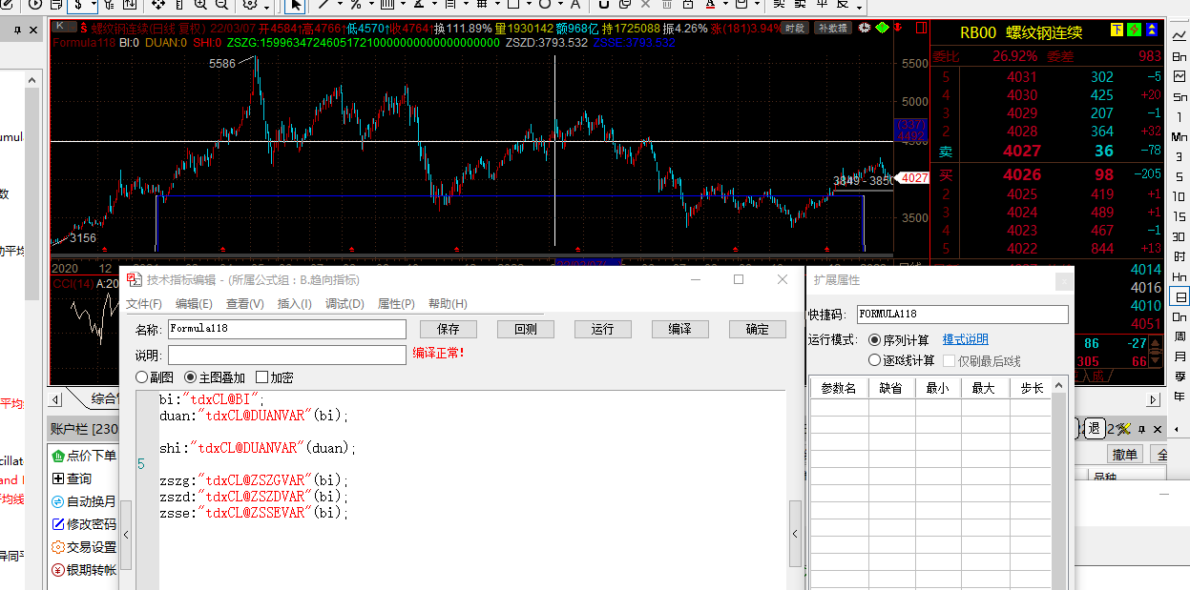
Task: Switch to Mn period in sidebar
Action: click(x=1180, y=137)
